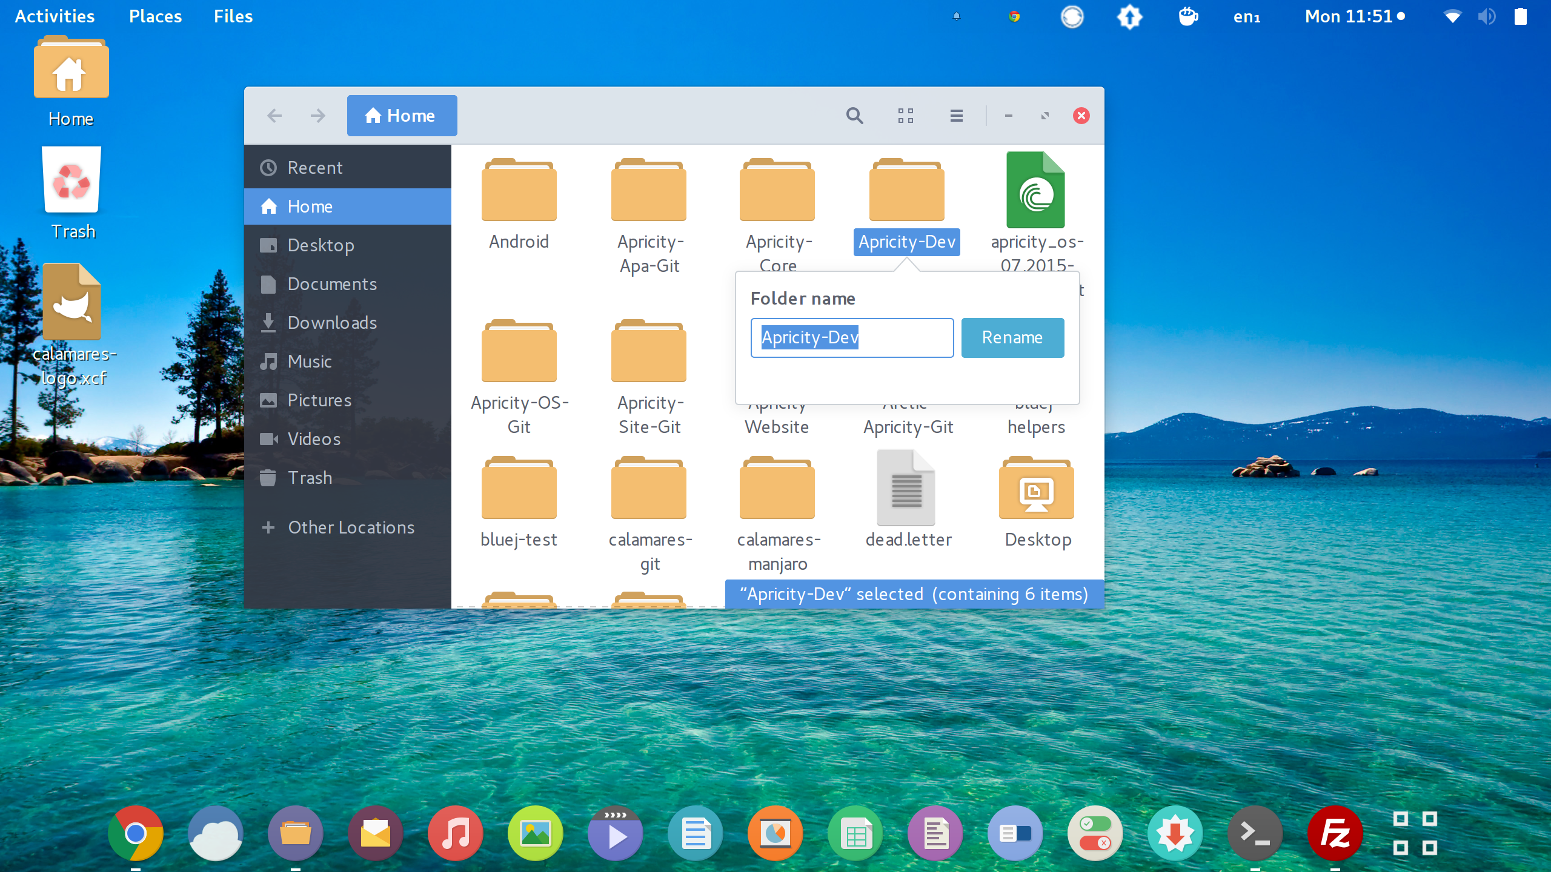Click the Rename button

click(x=1012, y=337)
